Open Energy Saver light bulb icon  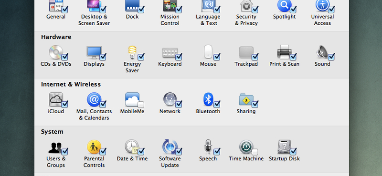(x=132, y=52)
